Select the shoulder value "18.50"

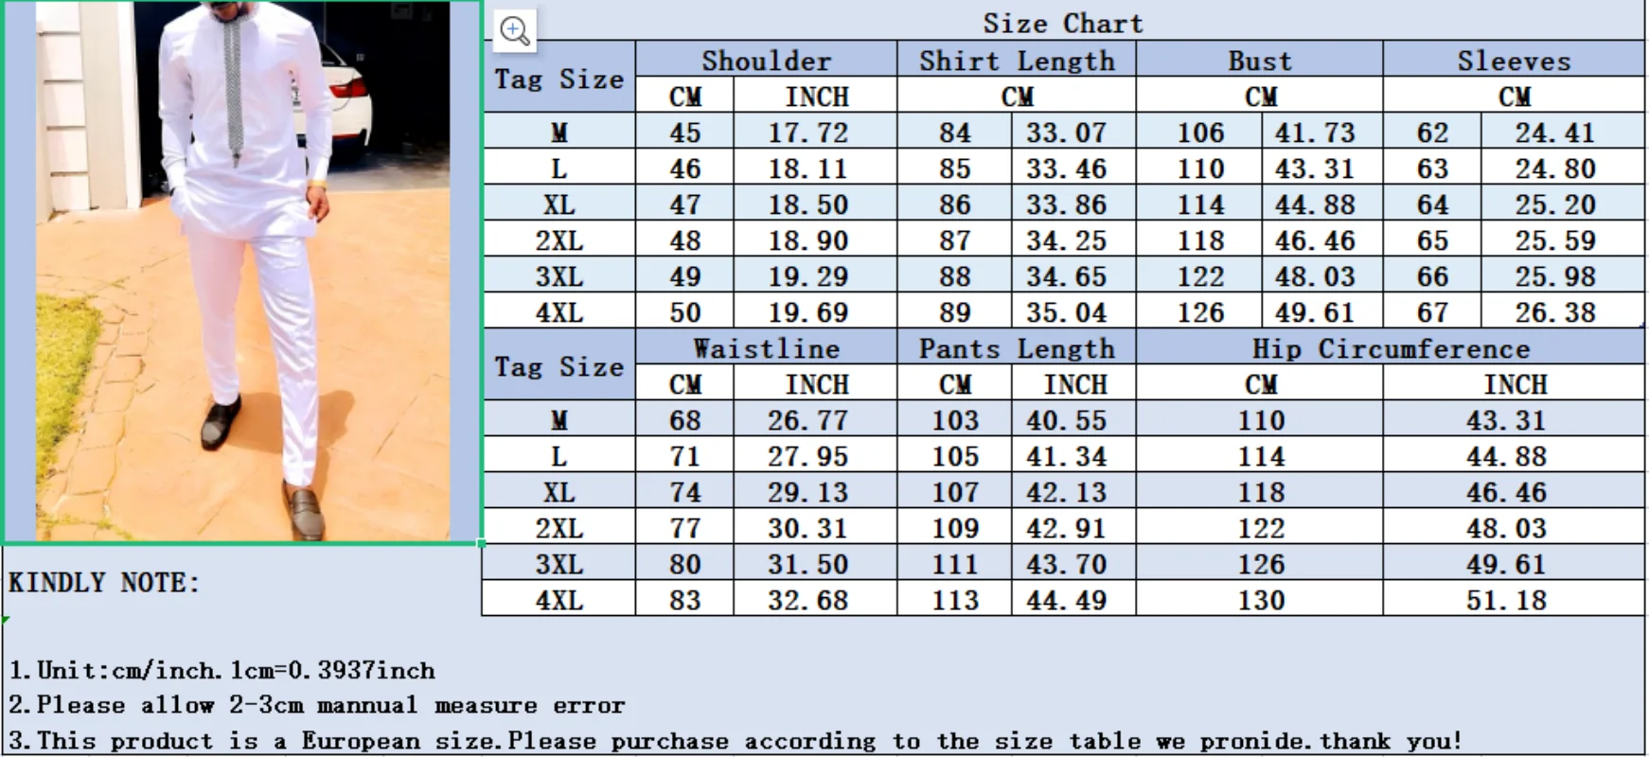[807, 204]
